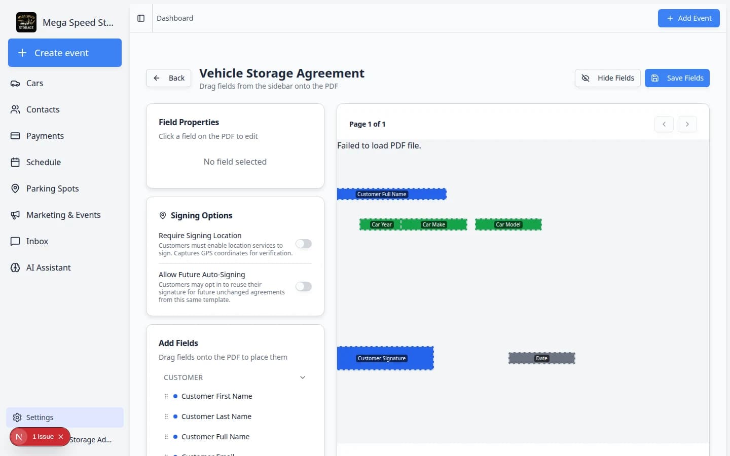Open the Inbox

(65, 241)
